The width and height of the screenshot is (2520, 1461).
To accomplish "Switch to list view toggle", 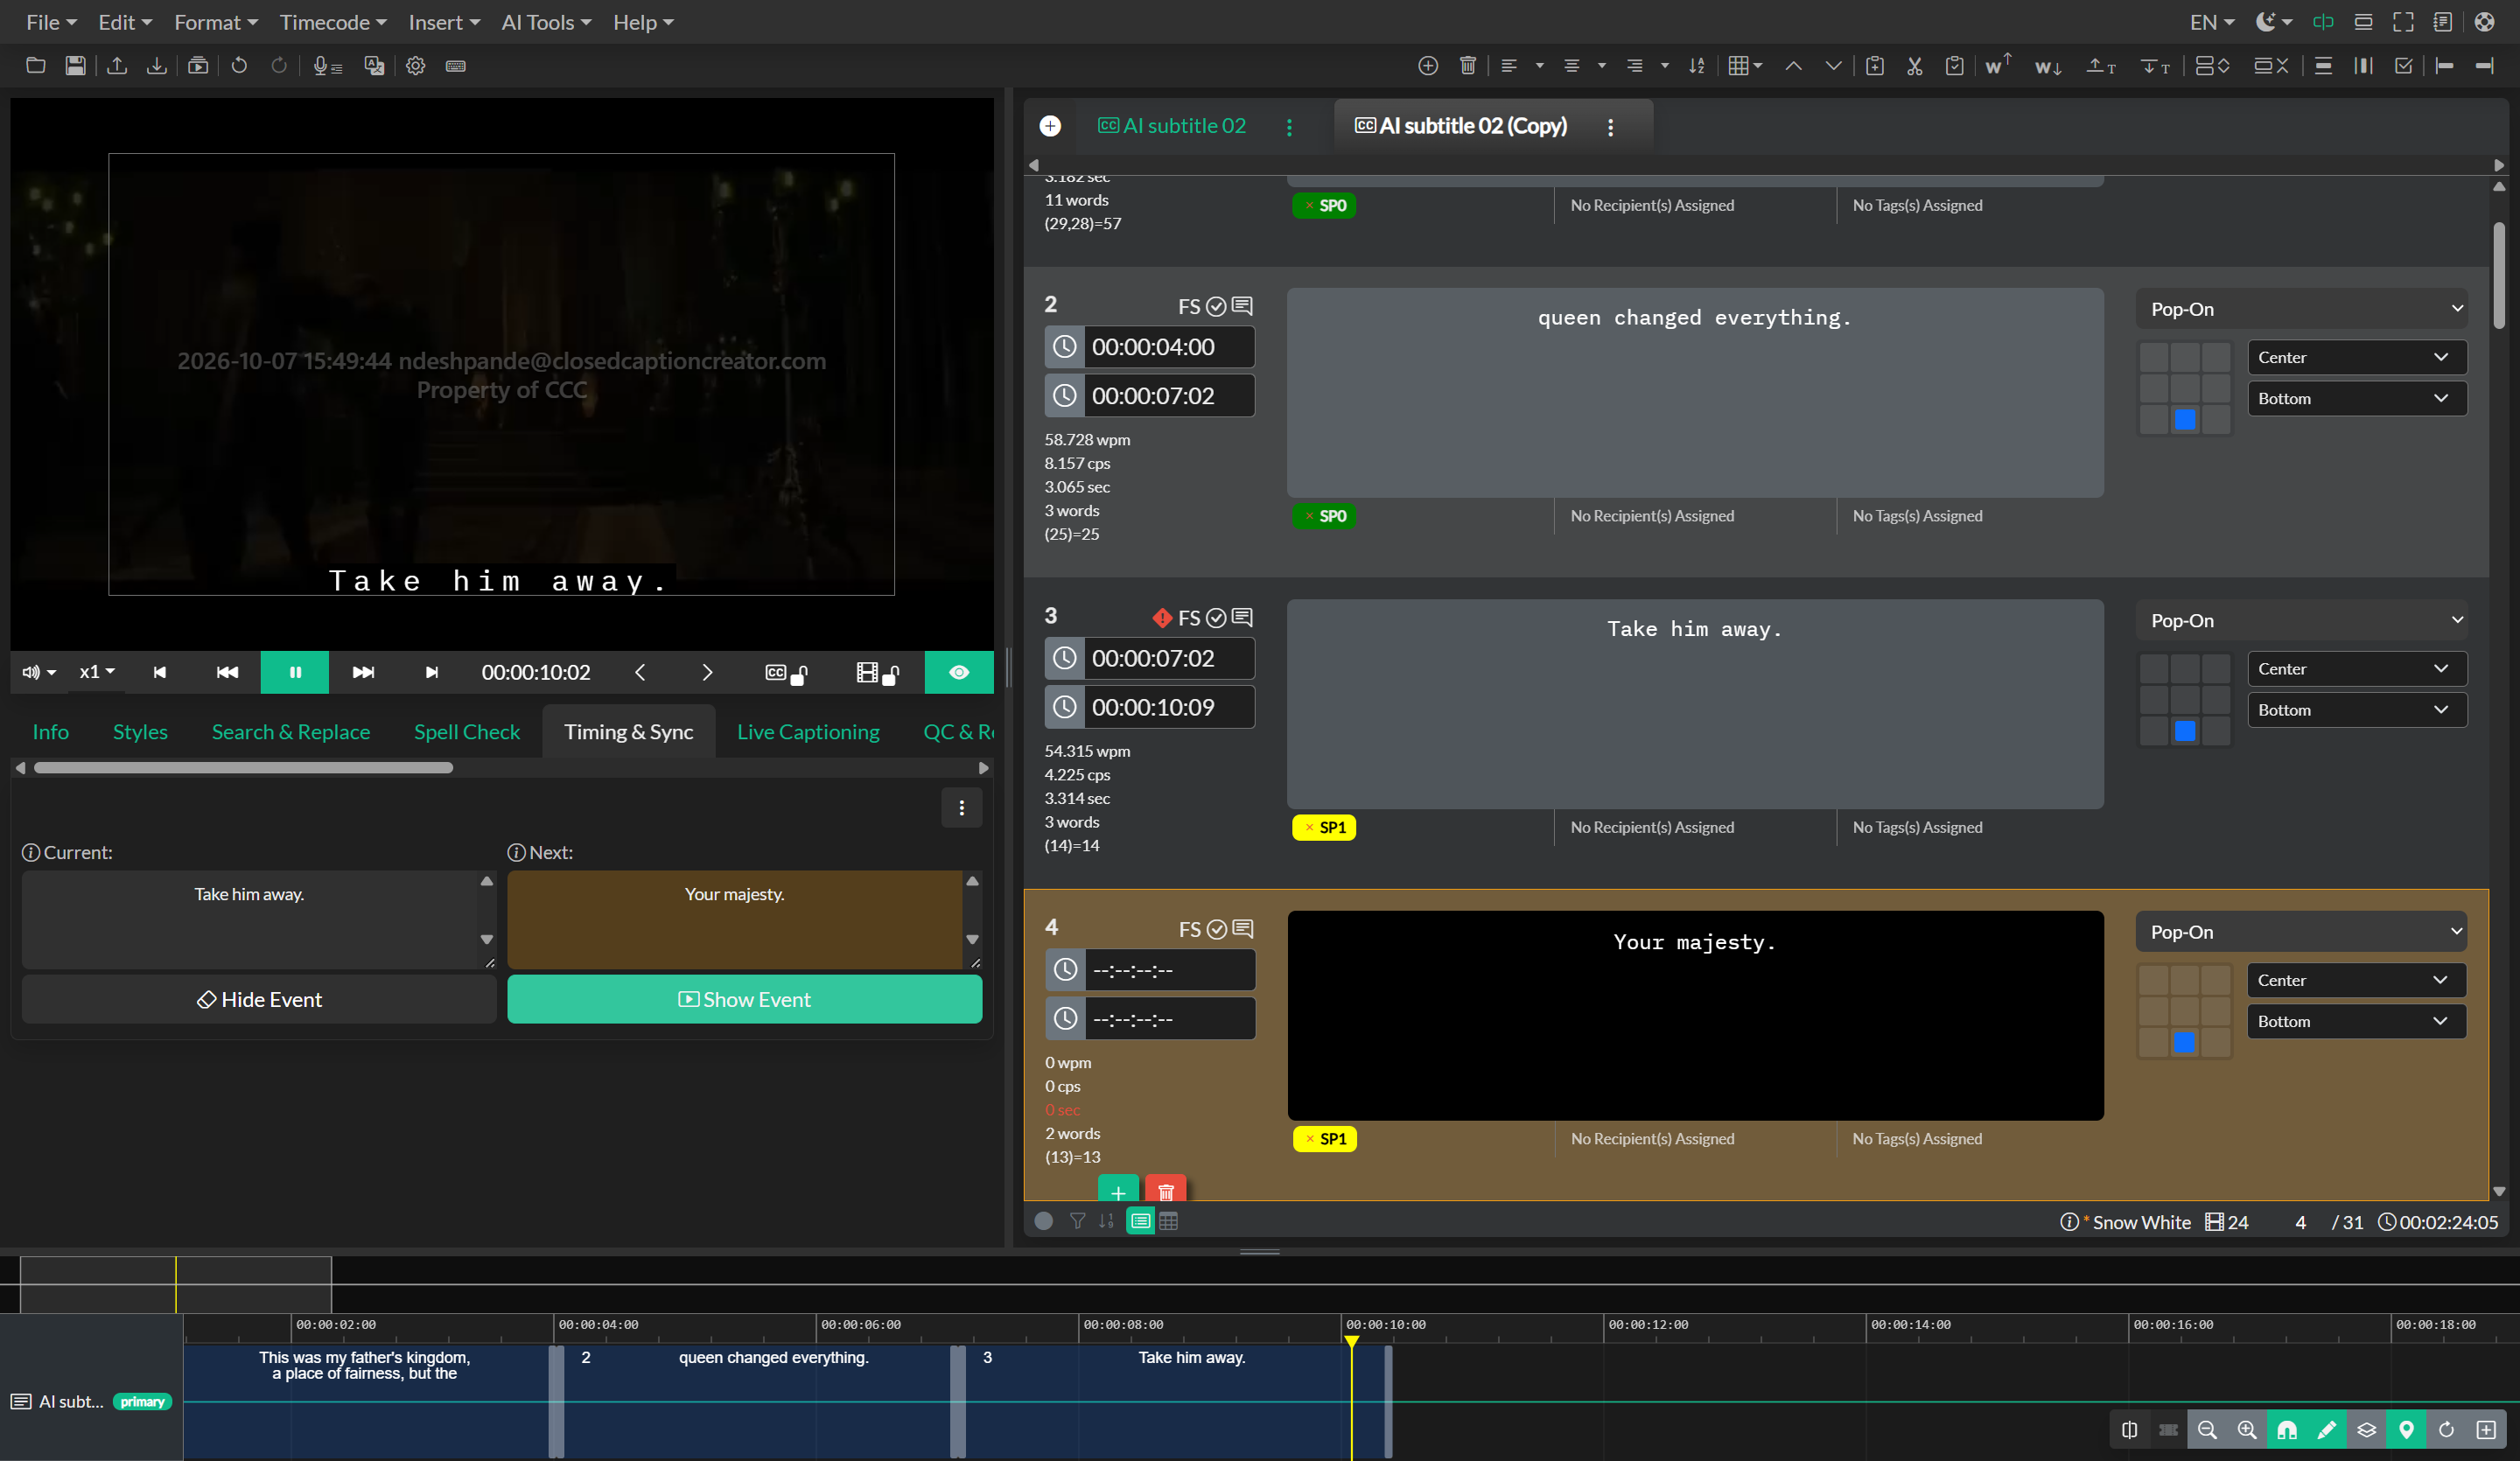I will [x=1140, y=1221].
